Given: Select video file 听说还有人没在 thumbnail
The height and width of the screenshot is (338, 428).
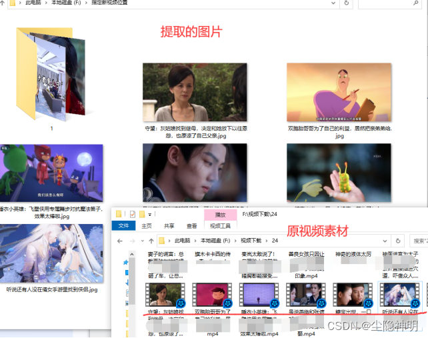Looking at the screenshot, I should 399,294.
